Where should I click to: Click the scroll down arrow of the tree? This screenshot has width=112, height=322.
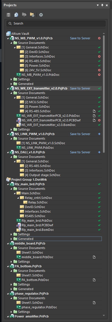[x=104, y=315]
